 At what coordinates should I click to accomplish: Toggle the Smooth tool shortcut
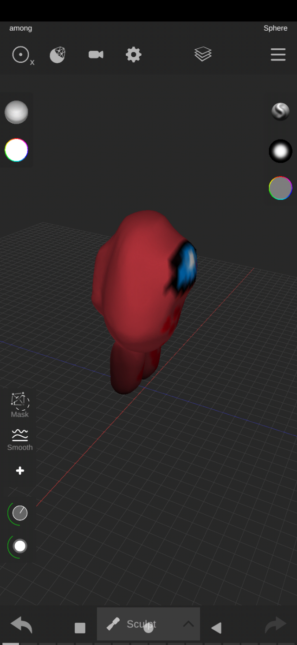[x=20, y=440]
